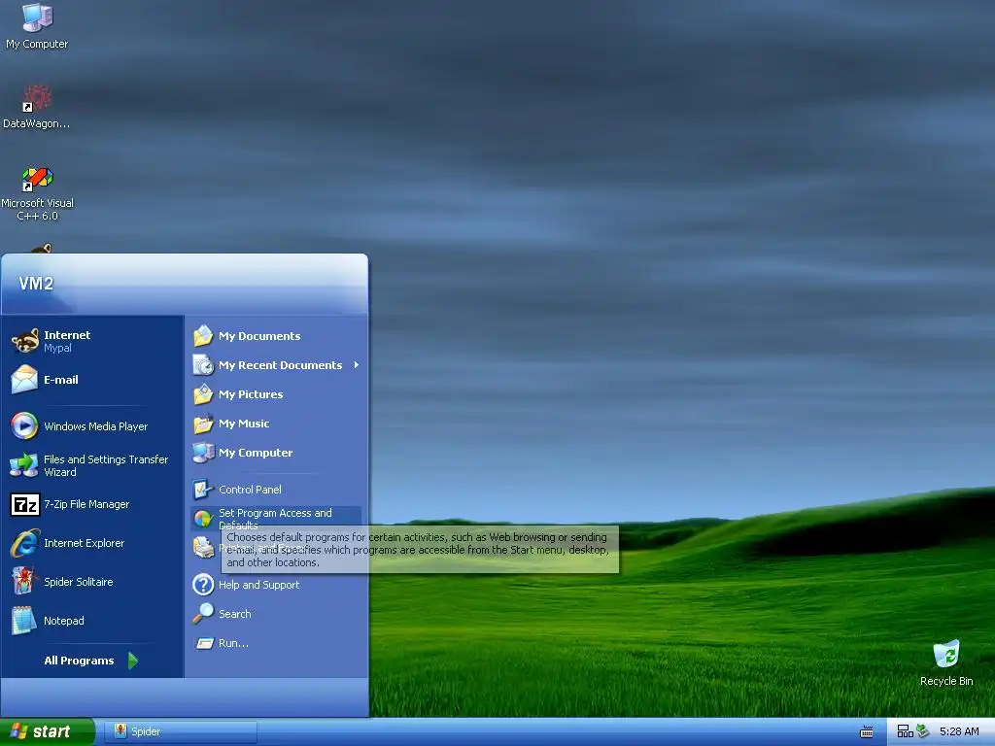This screenshot has height=746, width=995.
Task: Click the Search magnifier icon
Action: pyautogui.click(x=203, y=614)
